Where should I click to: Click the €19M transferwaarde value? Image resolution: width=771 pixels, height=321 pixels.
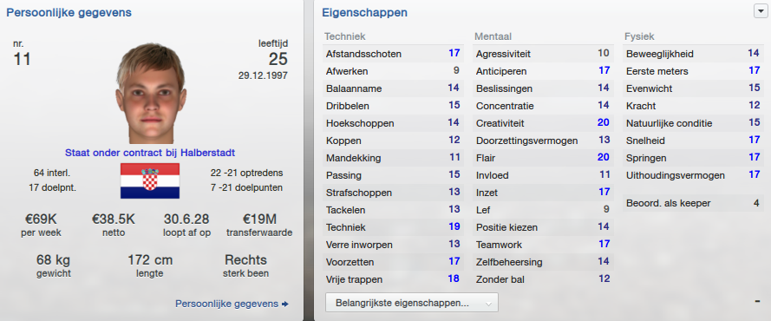tap(259, 219)
